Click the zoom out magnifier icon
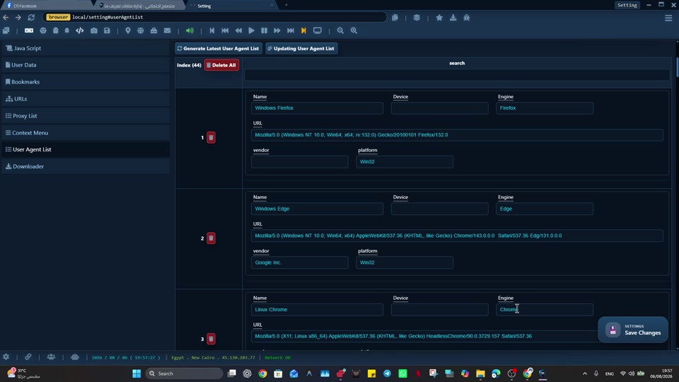Screen dimensions: 679x382 (x=340, y=30)
